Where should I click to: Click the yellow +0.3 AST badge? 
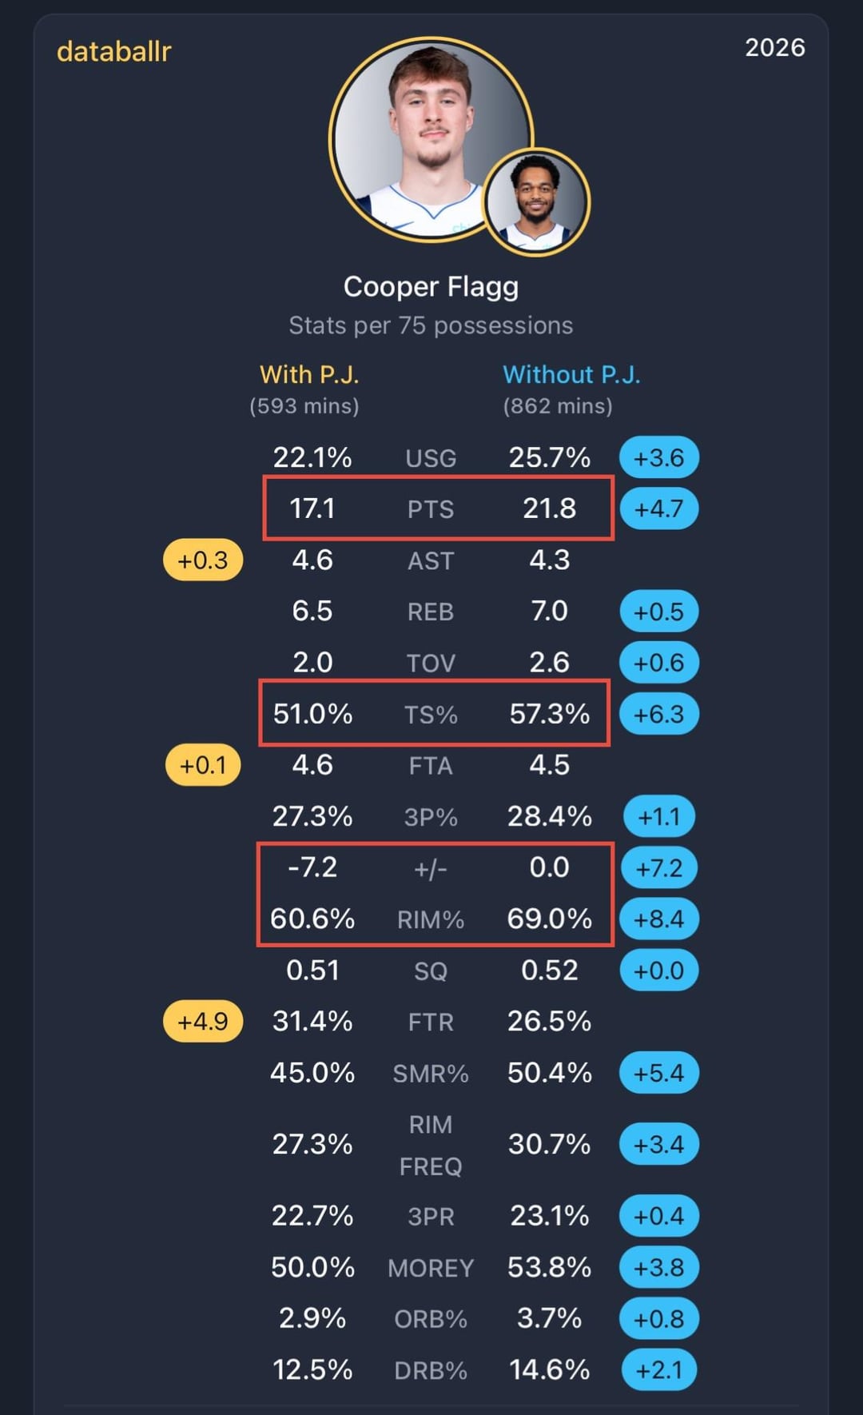[x=203, y=560]
